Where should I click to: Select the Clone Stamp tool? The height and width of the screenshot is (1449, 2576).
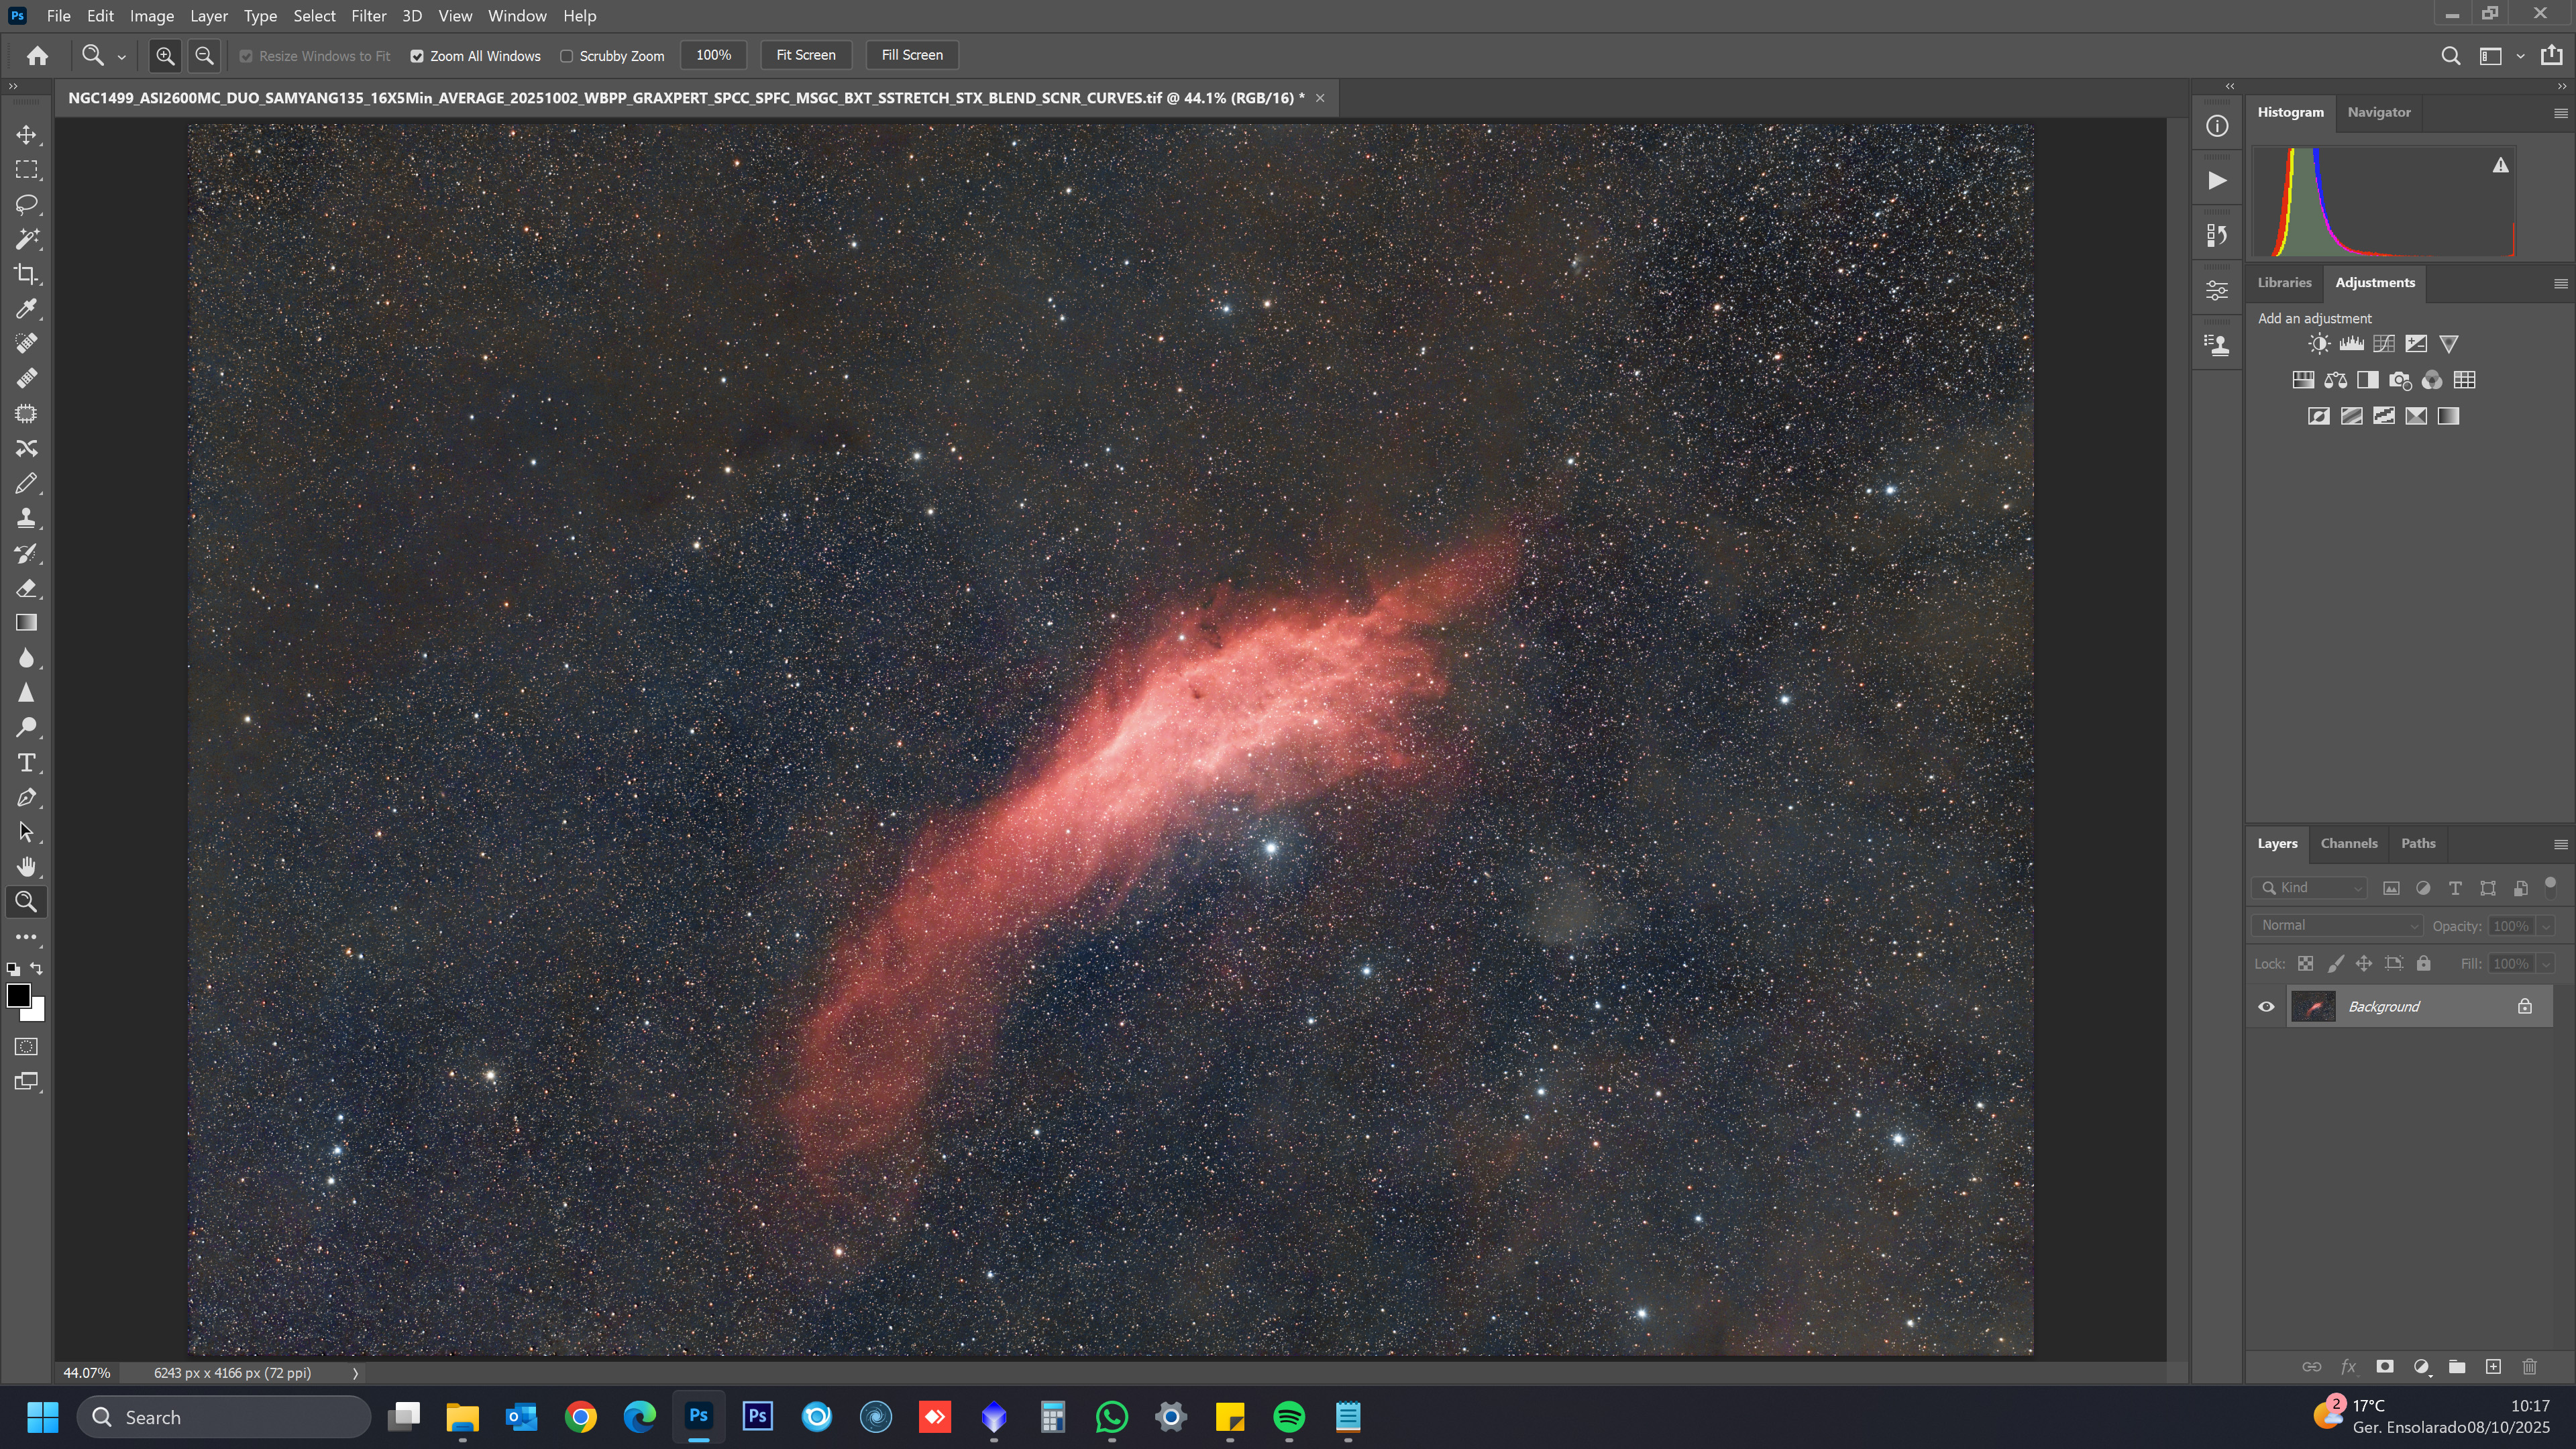[x=26, y=518]
